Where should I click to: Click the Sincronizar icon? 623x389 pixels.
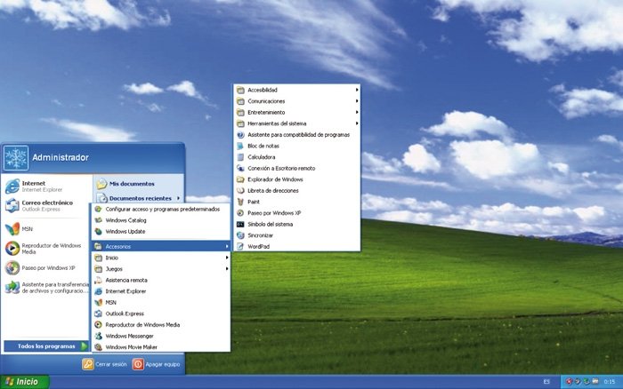[x=240, y=235]
